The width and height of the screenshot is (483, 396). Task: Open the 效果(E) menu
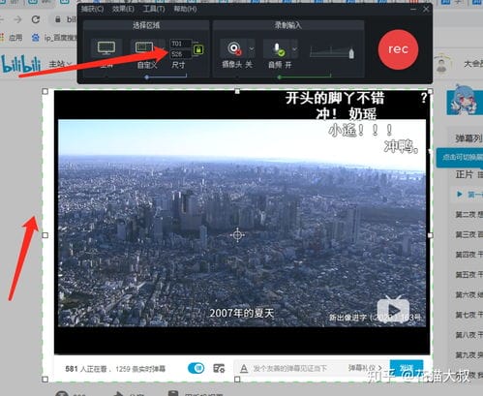[x=123, y=9]
